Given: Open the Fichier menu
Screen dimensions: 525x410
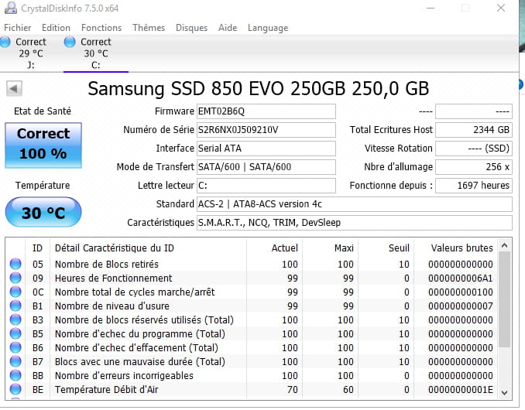Looking at the screenshot, I should pyautogui.click(x=18, y=28).
